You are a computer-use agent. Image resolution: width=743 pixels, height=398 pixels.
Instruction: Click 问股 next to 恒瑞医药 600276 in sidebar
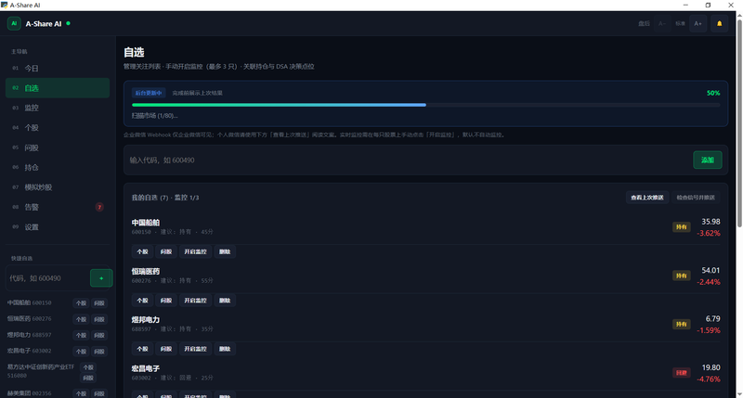click(x=99, y=319)
